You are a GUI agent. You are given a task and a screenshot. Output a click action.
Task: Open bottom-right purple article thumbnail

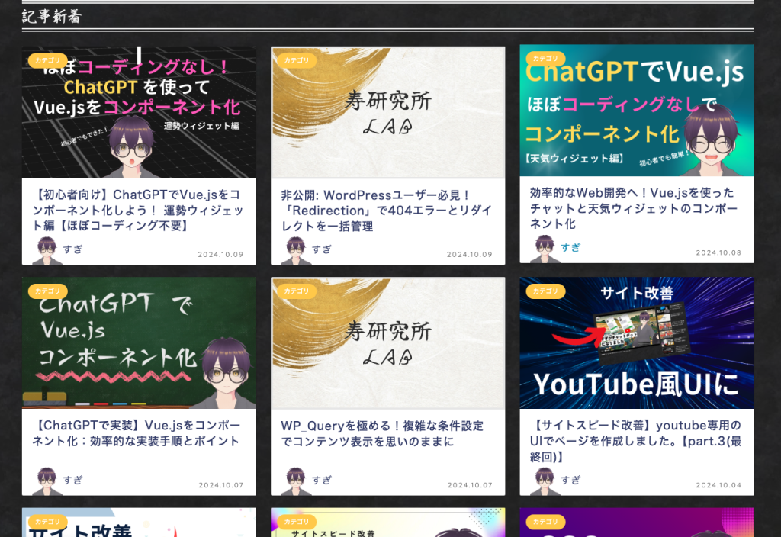pos(637,523)
